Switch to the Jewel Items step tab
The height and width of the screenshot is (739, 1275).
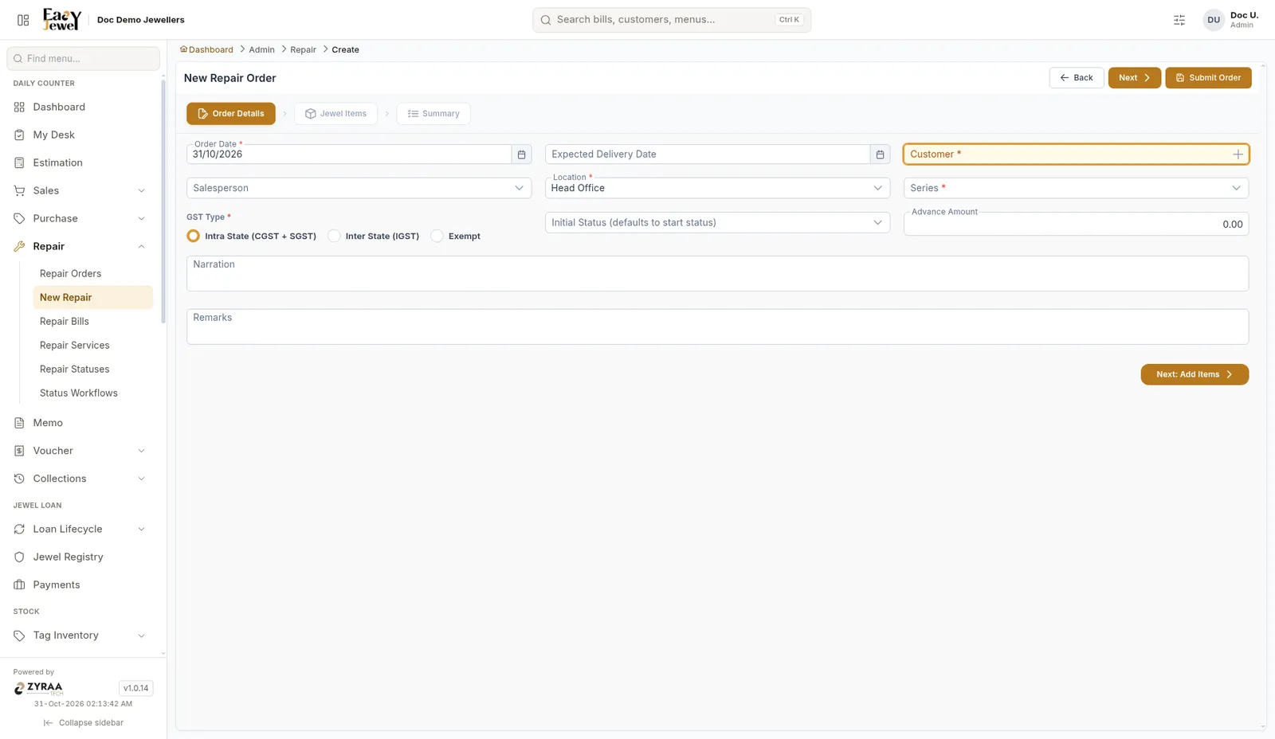(335, 114)
